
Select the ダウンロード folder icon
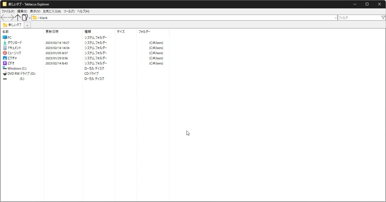pyautogui.click(x=5, y=43)
